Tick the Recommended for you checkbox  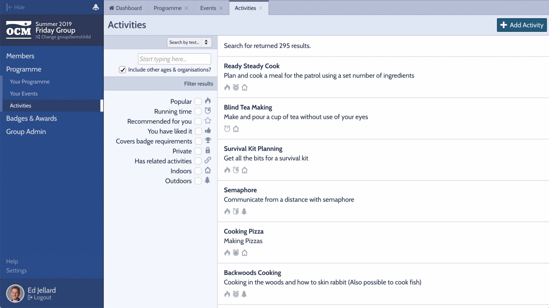point(198,121)
